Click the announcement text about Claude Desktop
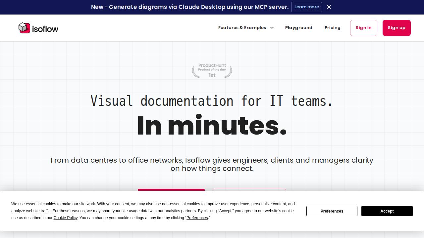The height and width of the screenshot is (238, 424). 190,7
